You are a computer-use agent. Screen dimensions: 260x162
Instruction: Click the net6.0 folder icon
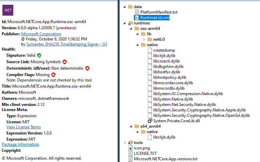tap(150, 39)
